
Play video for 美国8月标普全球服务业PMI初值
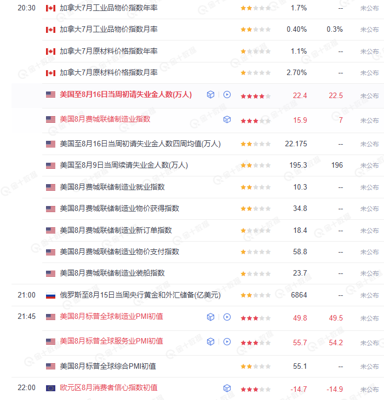click(227, 341)
